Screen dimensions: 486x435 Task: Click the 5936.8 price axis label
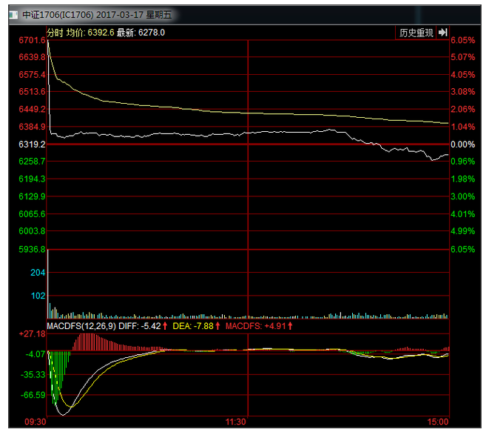(x=32, y=249)
